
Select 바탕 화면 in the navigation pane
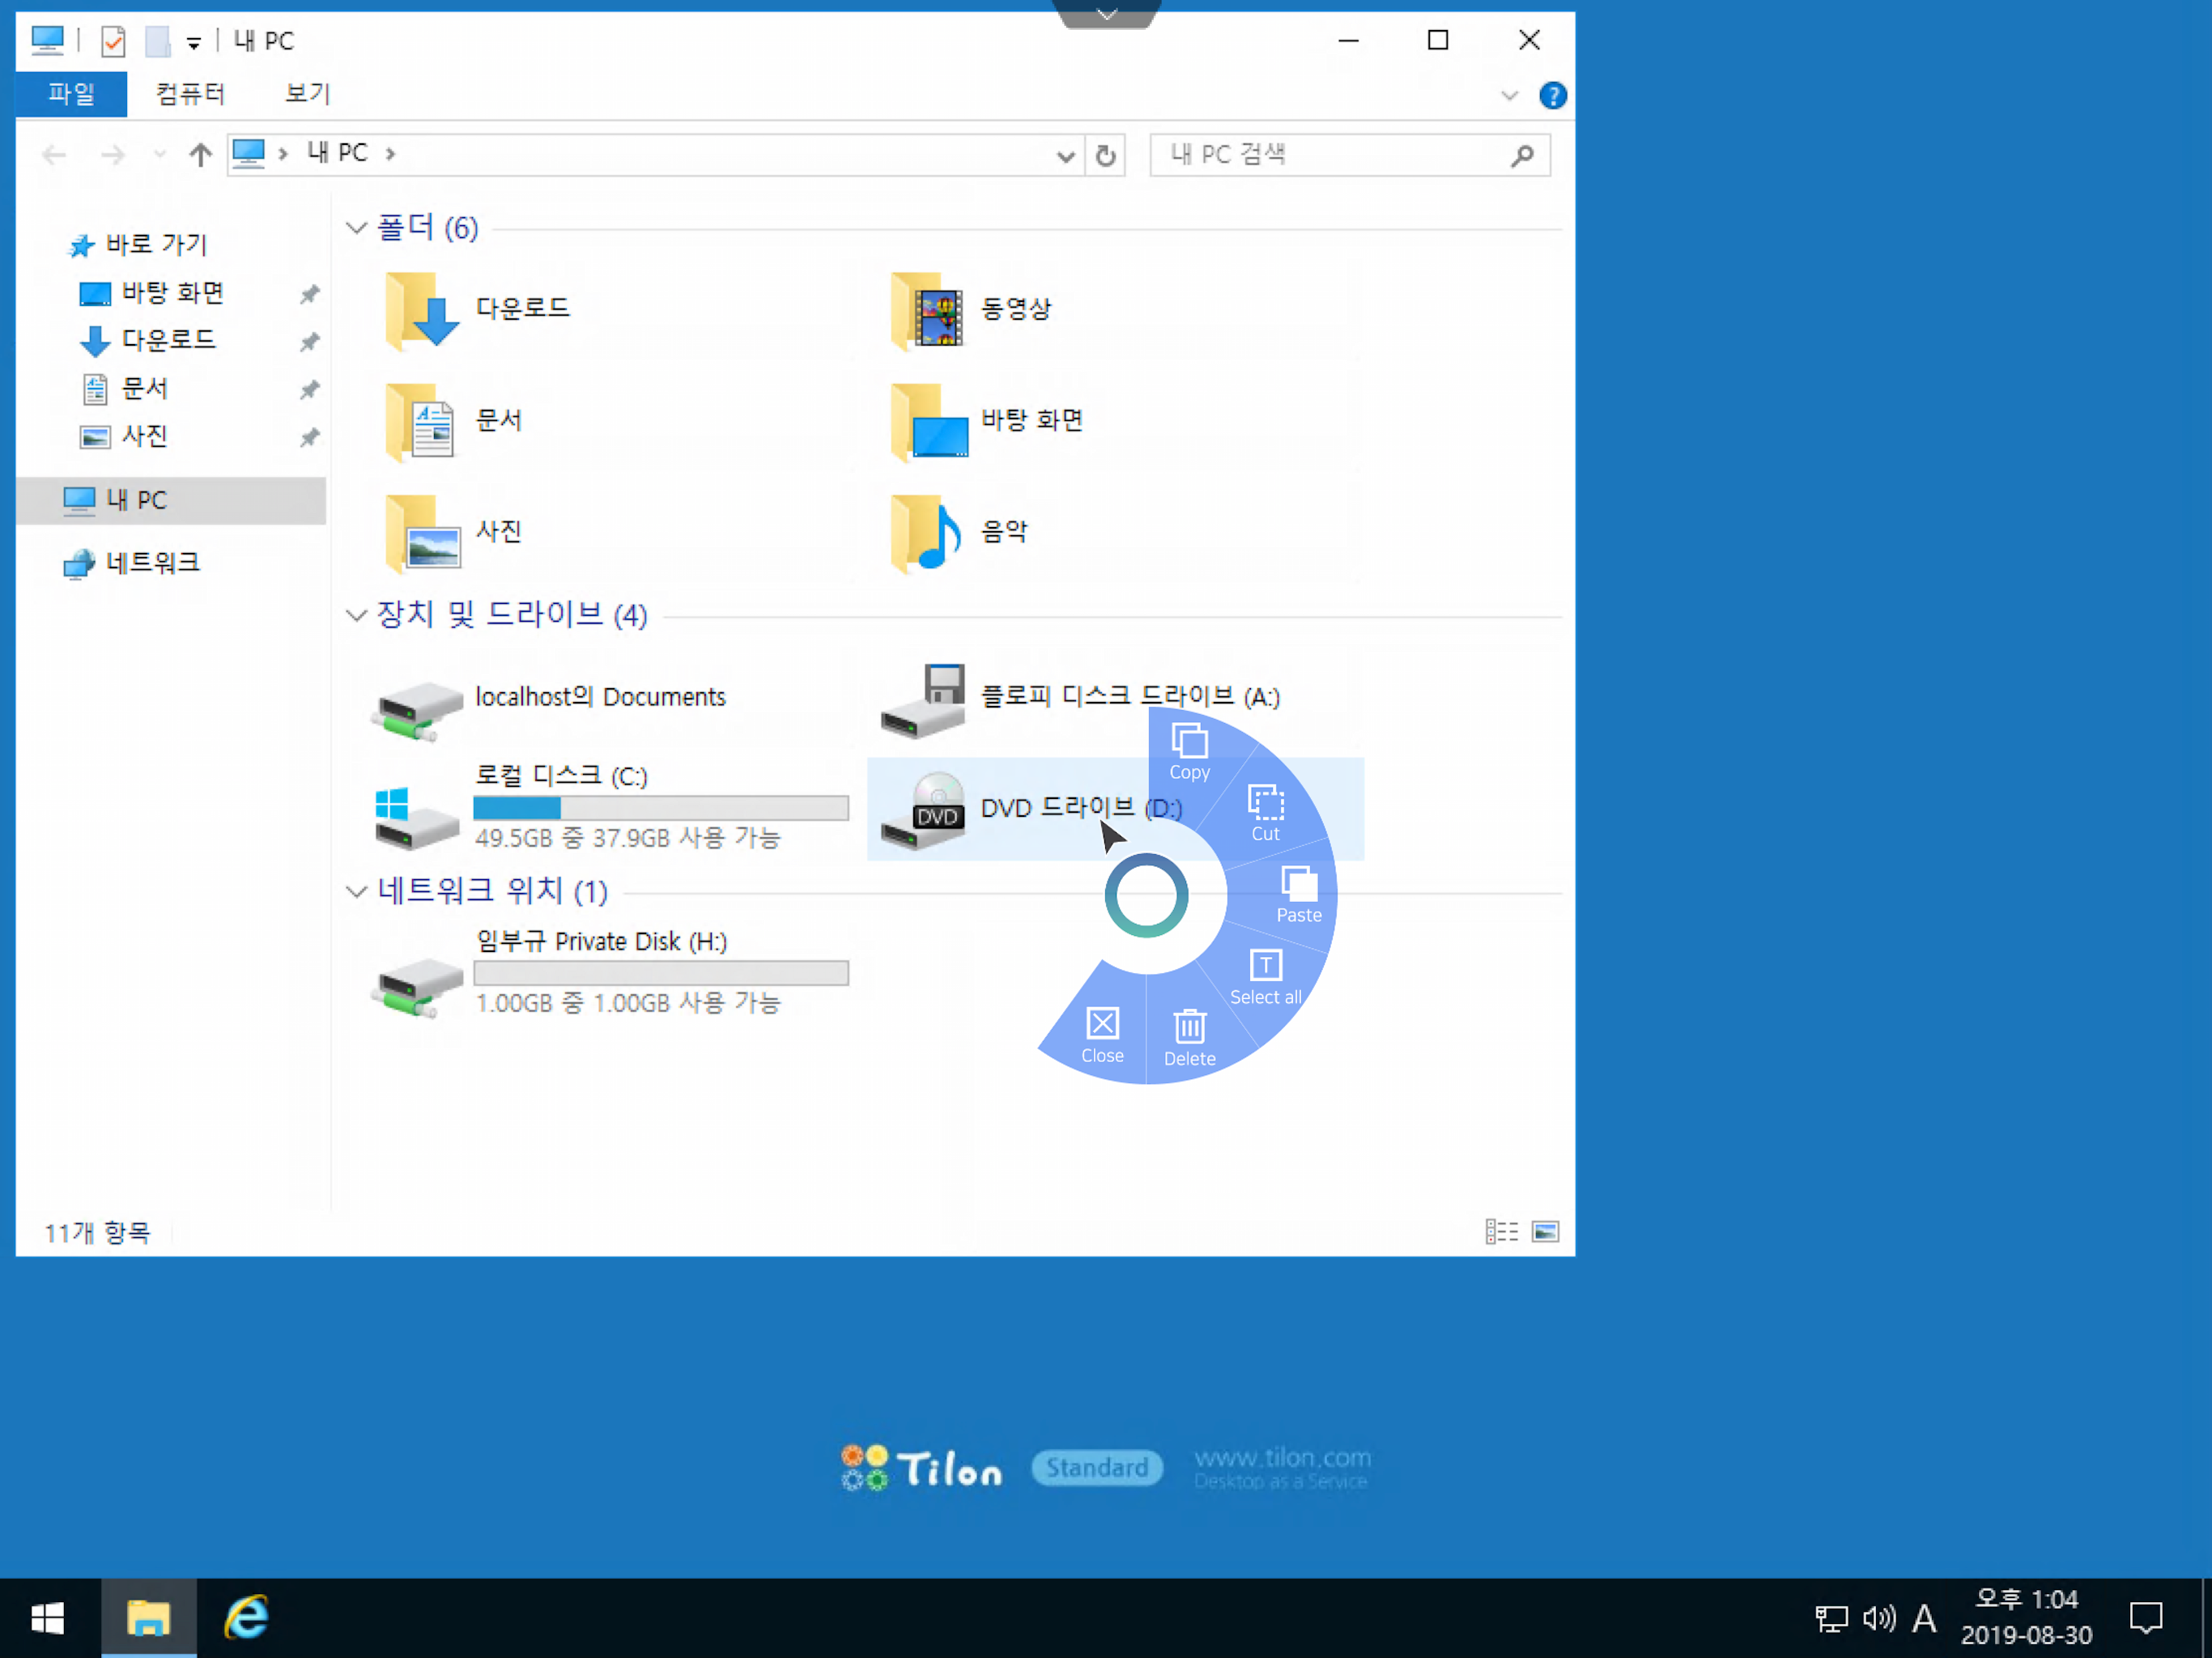[172, 293]
